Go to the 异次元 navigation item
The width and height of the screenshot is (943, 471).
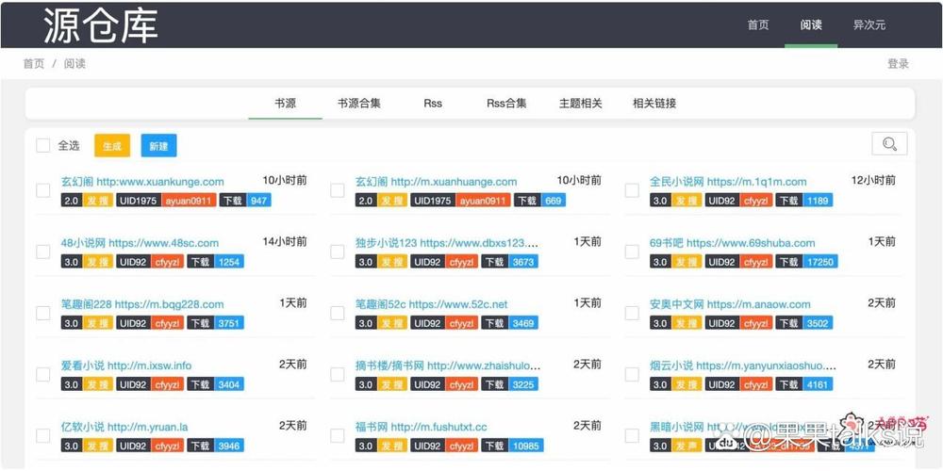click(869, 25)
